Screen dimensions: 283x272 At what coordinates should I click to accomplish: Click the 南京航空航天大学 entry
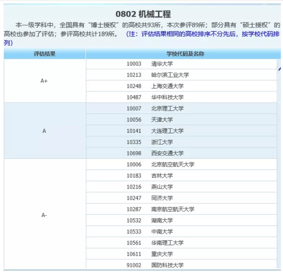(172, 209)
